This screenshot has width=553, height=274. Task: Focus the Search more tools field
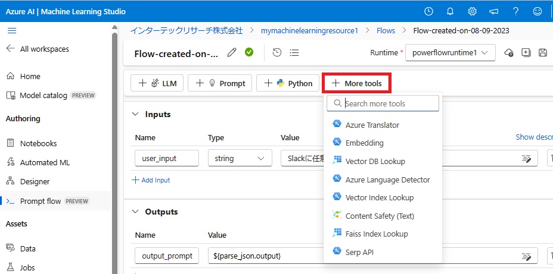click(383, 103)
